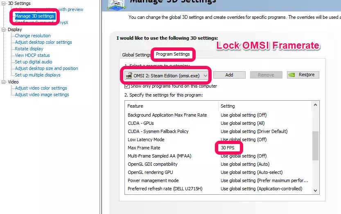Open Use global setting (Auto-select) value
Image resolution: width=341 pixels, height=214 pixels.
pos(252,172)
